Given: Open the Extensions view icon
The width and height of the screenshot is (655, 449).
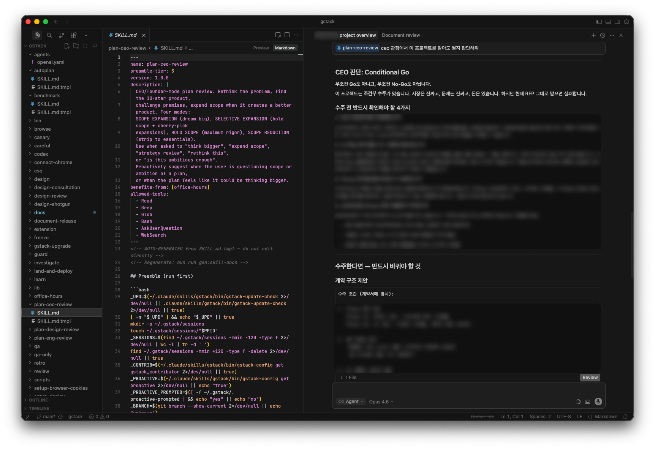Looking at the screenshot, I should [74, 35].
